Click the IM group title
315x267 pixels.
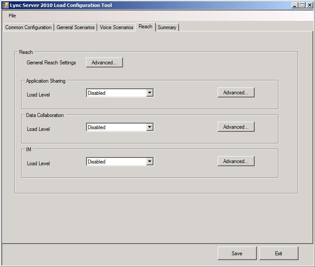29,150
